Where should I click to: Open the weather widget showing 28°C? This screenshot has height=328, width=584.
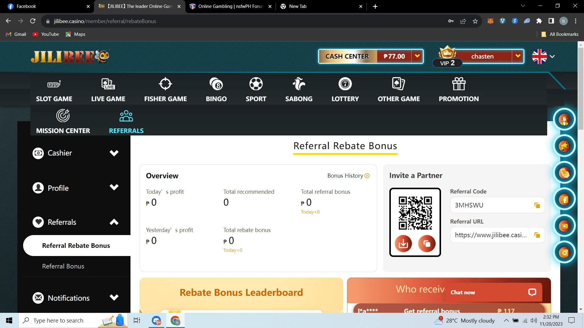click(x=465, y=320)
